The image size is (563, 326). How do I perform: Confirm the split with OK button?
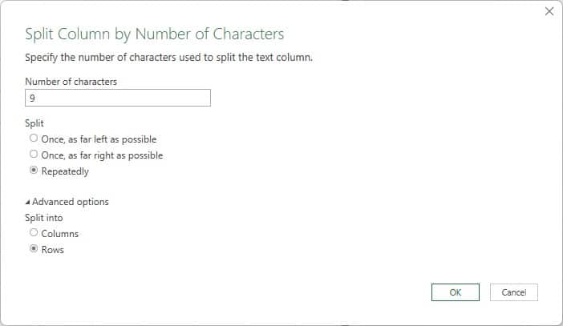tap(455, 292)
